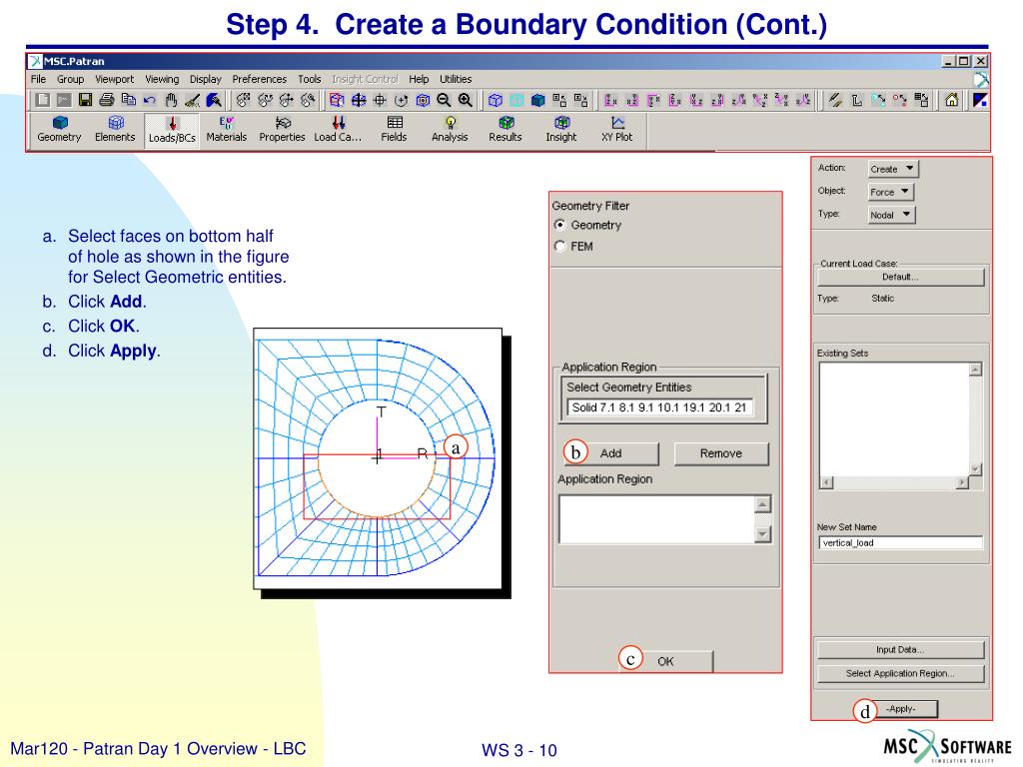
Task: Click the hand abort icon
Action: 171,100
